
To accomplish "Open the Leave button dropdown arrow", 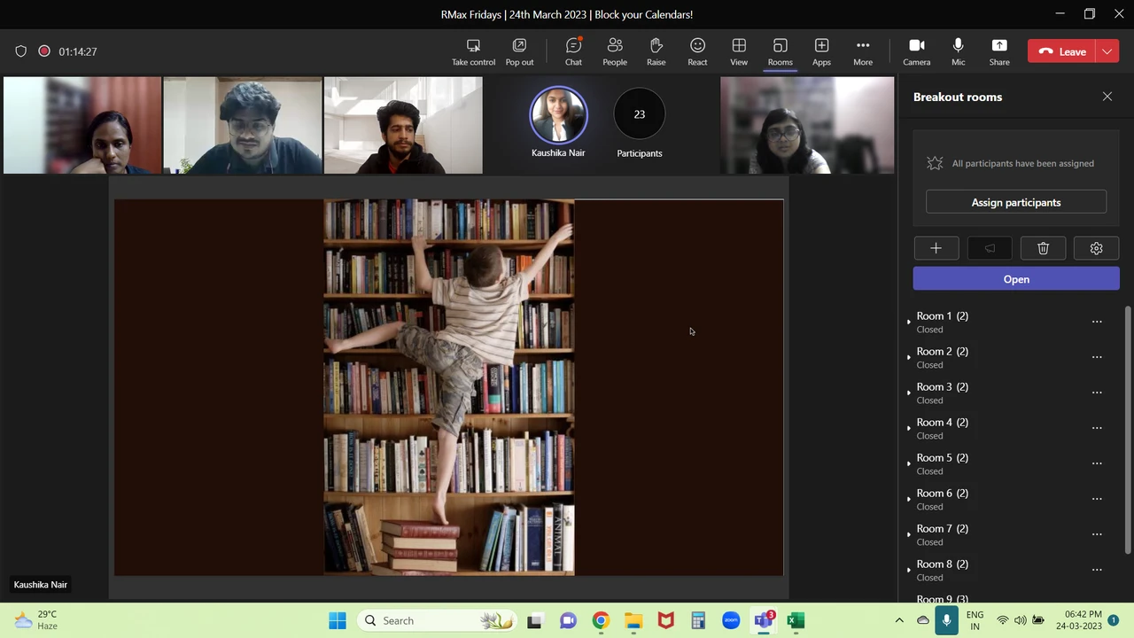I will (x=1107, y=51).
